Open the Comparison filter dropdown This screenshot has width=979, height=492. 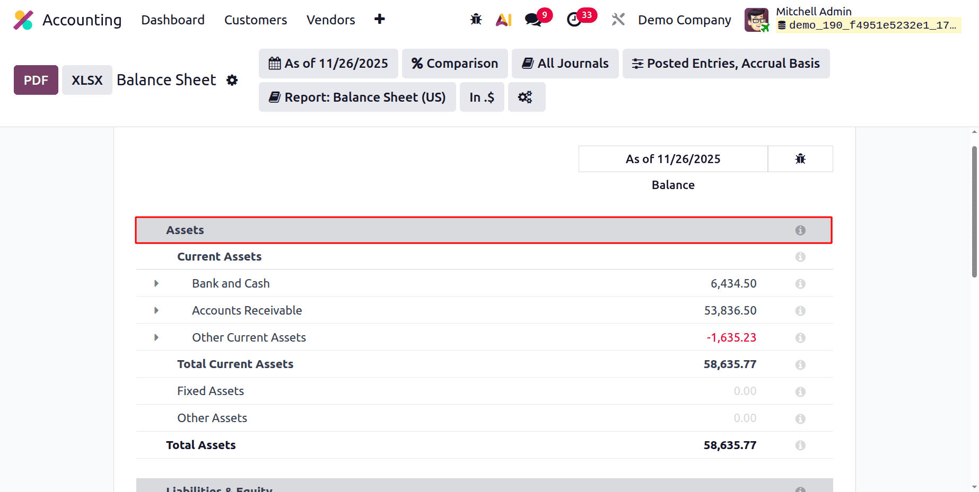(454, 64)
